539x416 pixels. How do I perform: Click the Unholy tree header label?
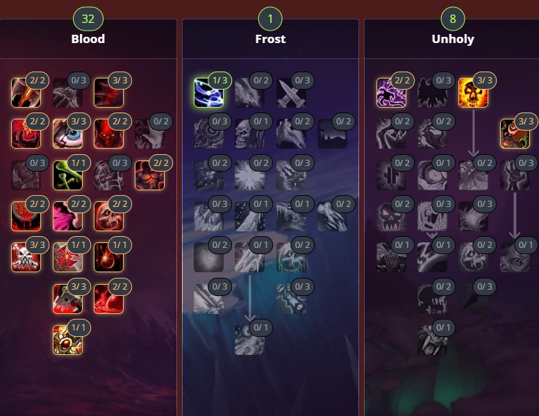coord(453,39)
